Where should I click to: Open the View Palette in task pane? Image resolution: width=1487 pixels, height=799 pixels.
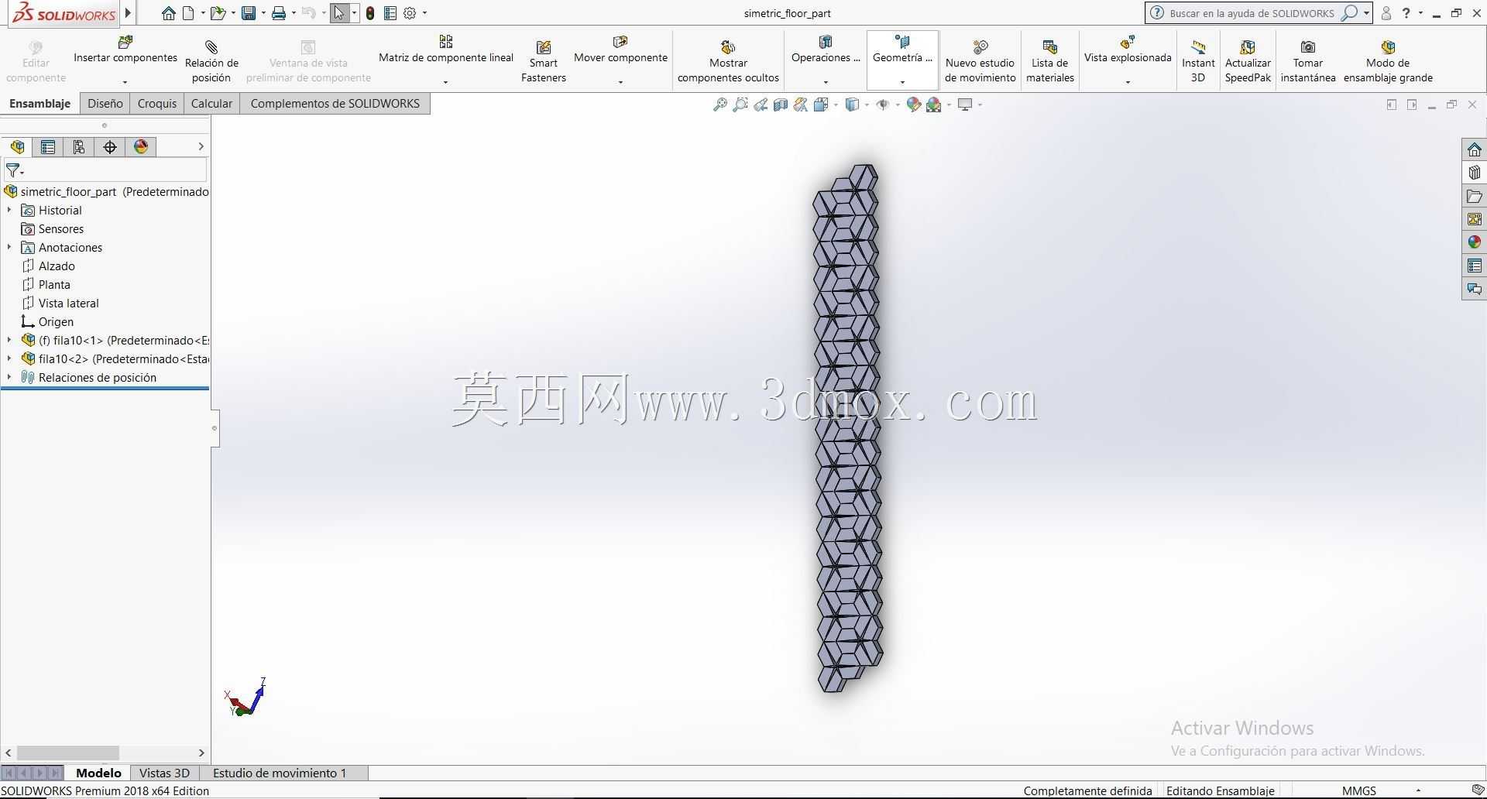pos(1474,219)
